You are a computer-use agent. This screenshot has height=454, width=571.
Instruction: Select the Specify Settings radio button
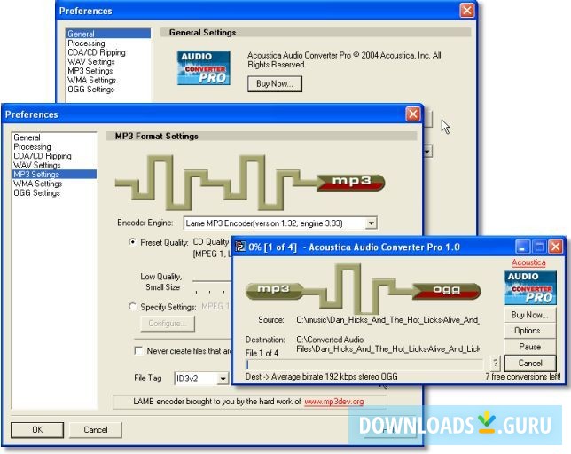coord(133,307)
